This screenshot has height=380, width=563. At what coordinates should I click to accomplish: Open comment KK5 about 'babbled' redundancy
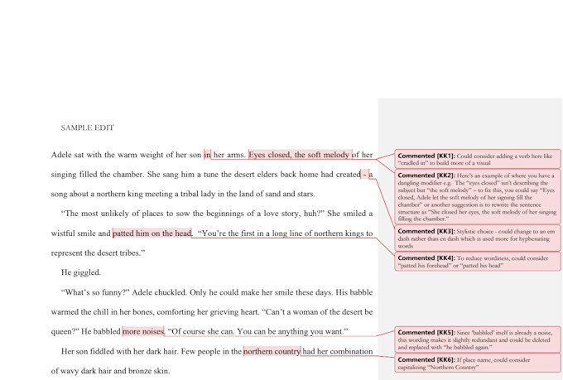pyautogui.click(x=477, y=339)
